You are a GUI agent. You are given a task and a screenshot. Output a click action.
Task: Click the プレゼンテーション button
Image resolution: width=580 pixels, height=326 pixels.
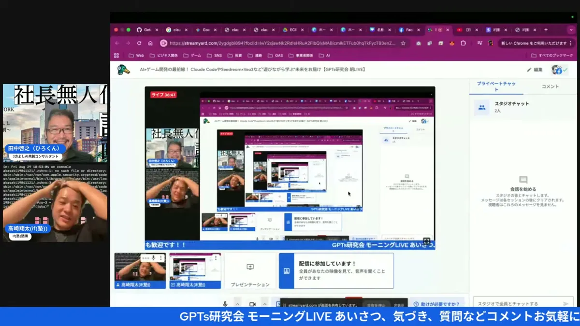pos(250,271)
